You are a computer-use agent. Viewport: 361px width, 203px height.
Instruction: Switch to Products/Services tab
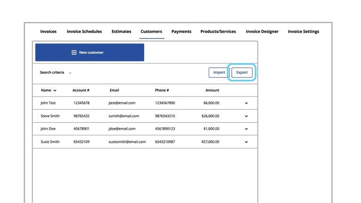[x=218, y=31]
